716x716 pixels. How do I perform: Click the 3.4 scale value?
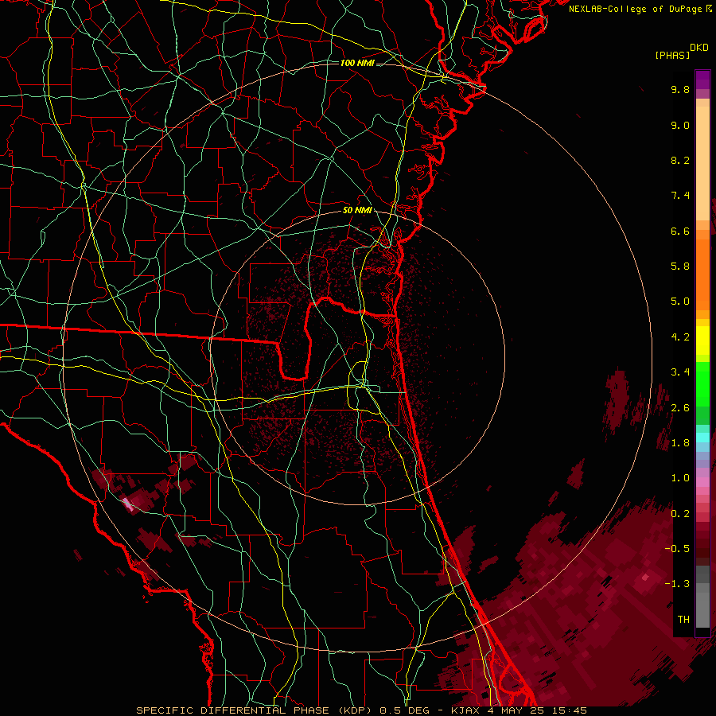tap(680, 372)
